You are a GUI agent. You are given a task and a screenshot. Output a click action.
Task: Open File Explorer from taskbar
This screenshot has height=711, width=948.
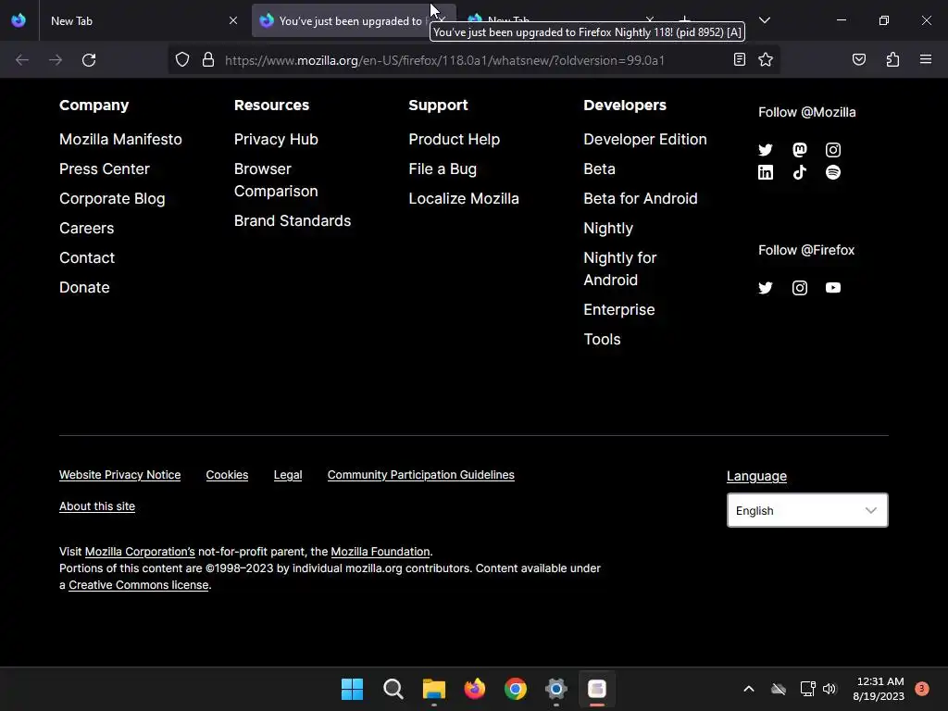tap(434, 689)
